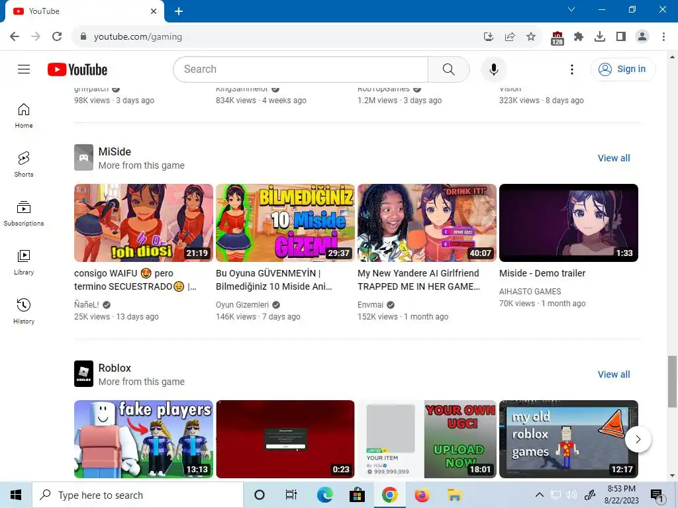Play the 'DRINK IT!' 40:07 thumbnail

tap(427, 223)
